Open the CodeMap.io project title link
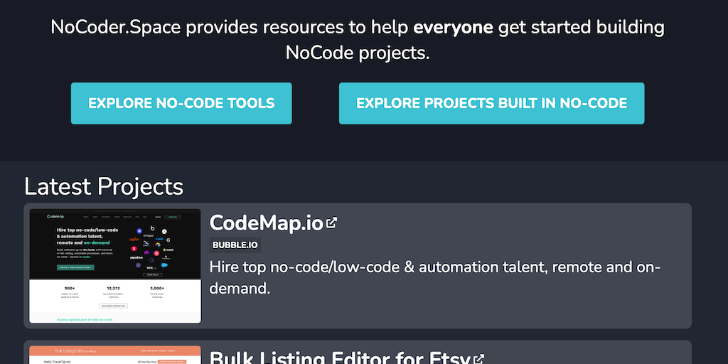This screenshot has height=364, width=728. [x=266, y=223]
